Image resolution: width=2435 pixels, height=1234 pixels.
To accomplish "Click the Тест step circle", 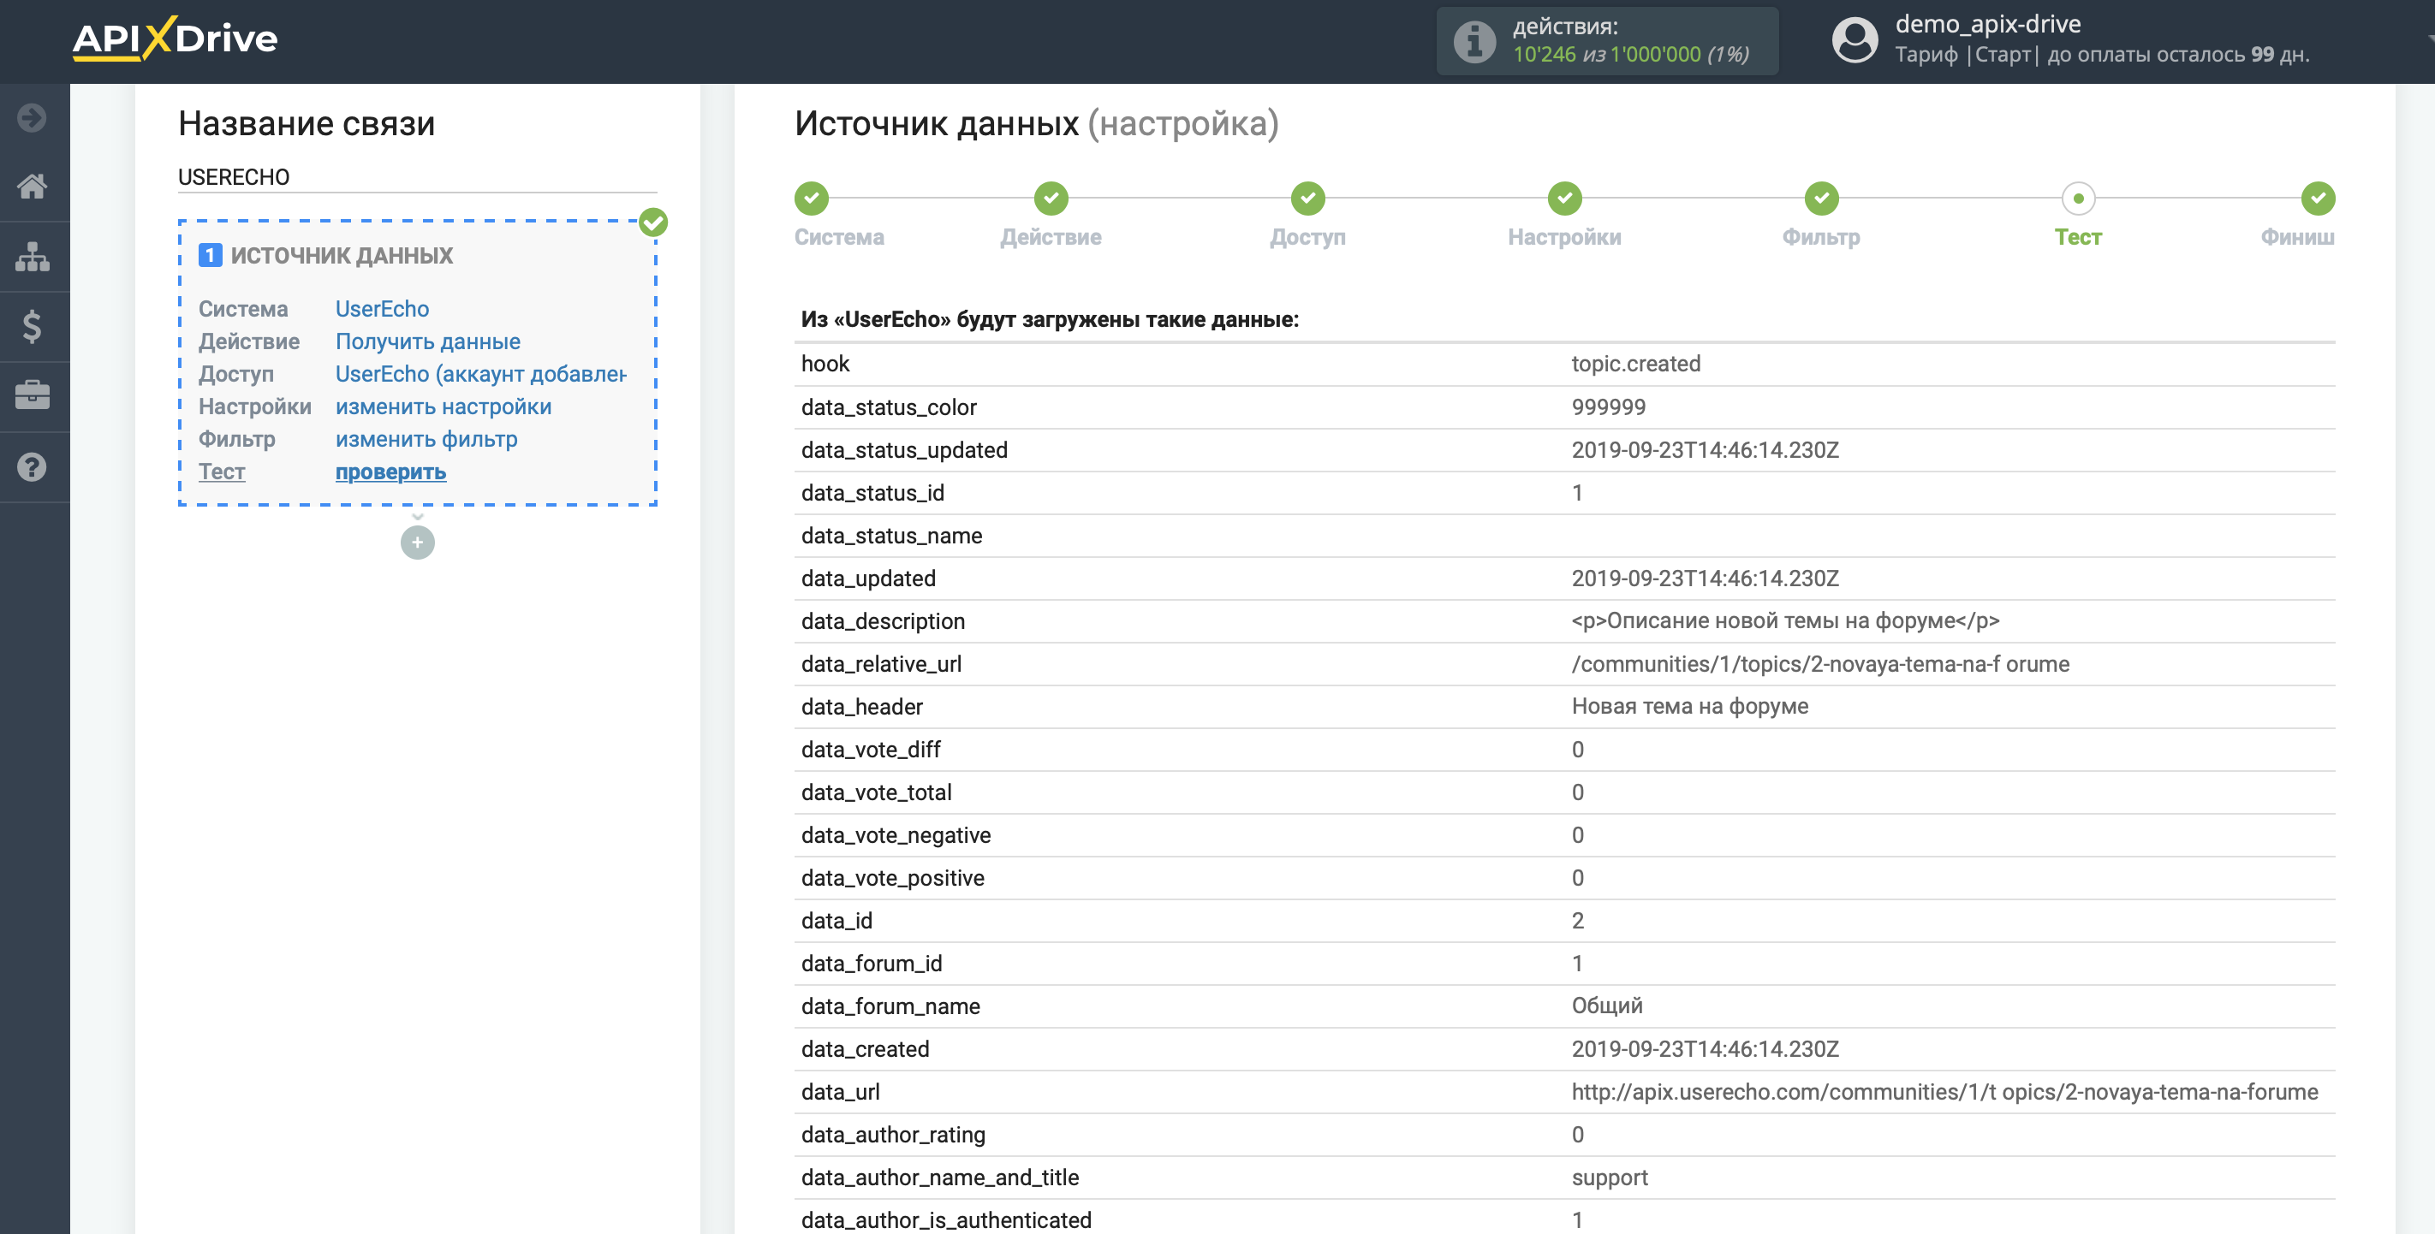I will point(2079,199).
